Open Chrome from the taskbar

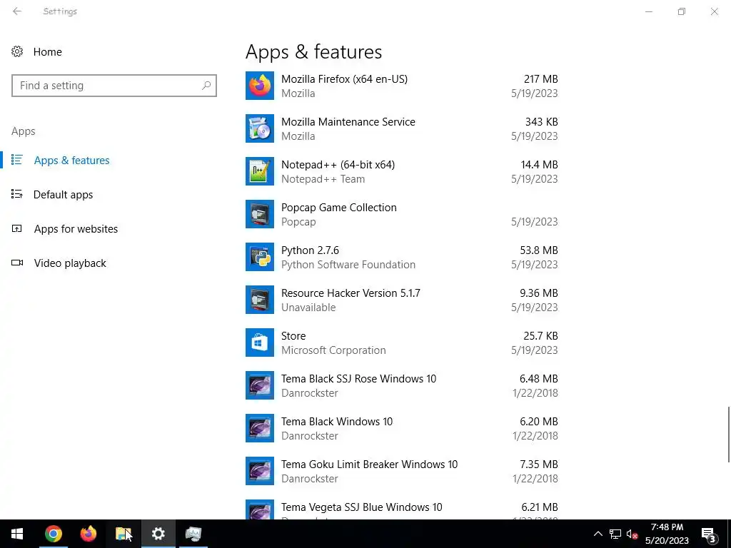(53, 534)
